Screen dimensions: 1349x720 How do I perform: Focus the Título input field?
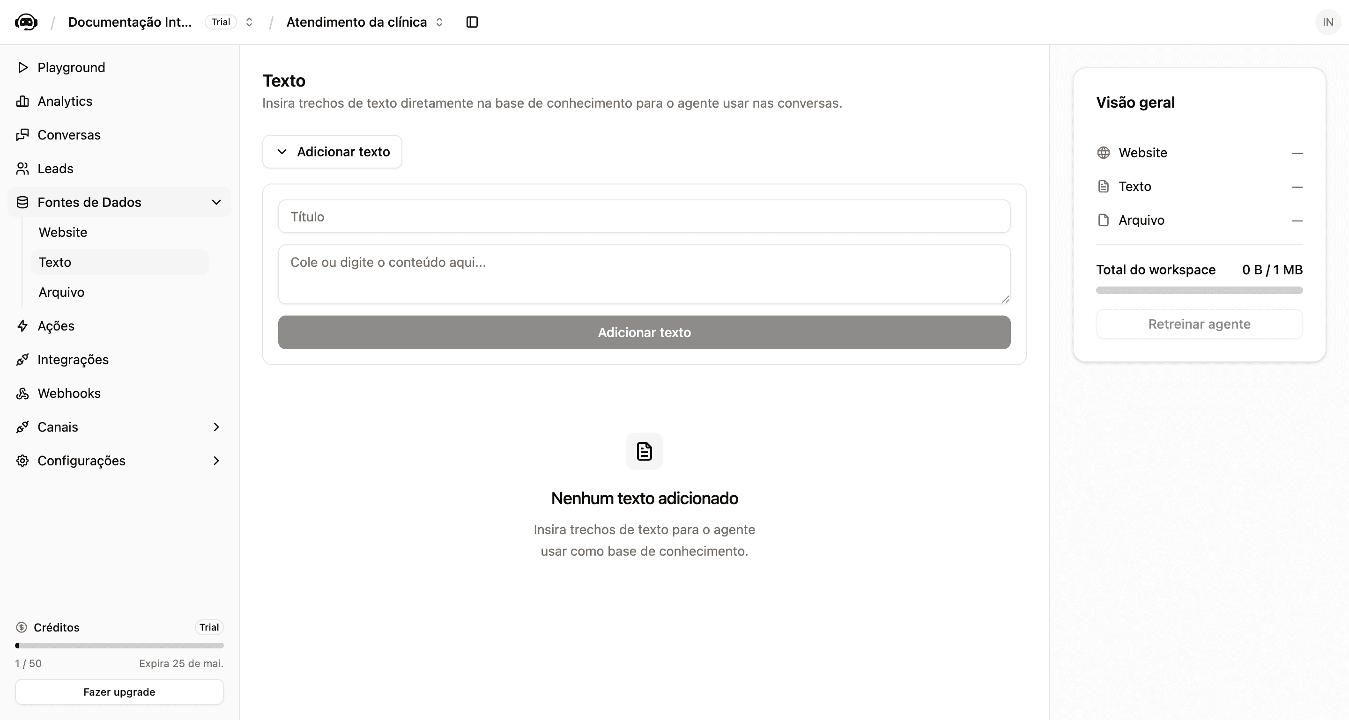644,216
